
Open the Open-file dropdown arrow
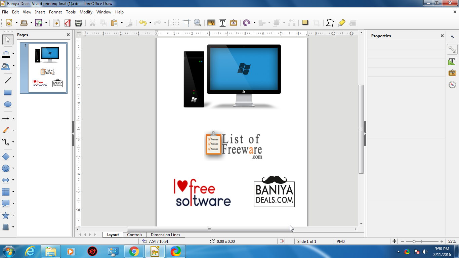(31, 23)
